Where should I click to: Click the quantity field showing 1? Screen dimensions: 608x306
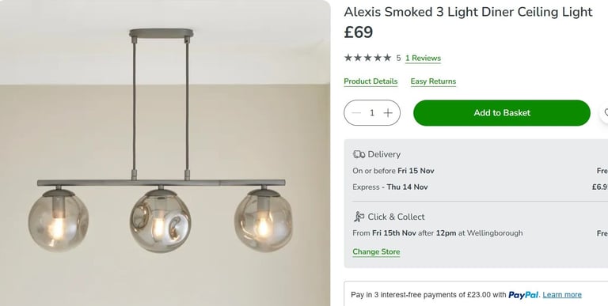(x=372, y=113)
